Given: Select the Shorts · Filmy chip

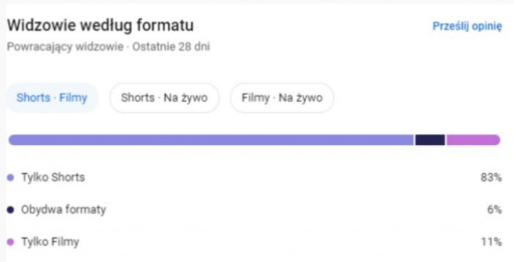Looking at the screenshot, I should click(x=52, y=98).
